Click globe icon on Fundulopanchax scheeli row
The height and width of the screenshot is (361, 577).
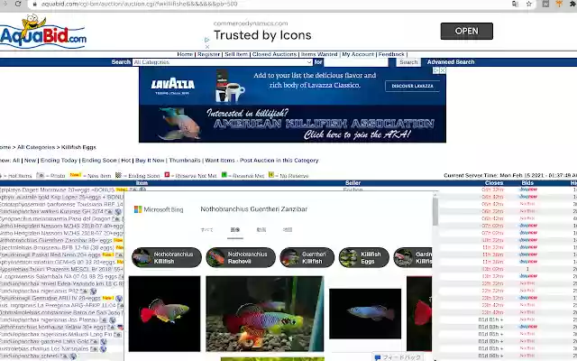[x=73, y=356]
